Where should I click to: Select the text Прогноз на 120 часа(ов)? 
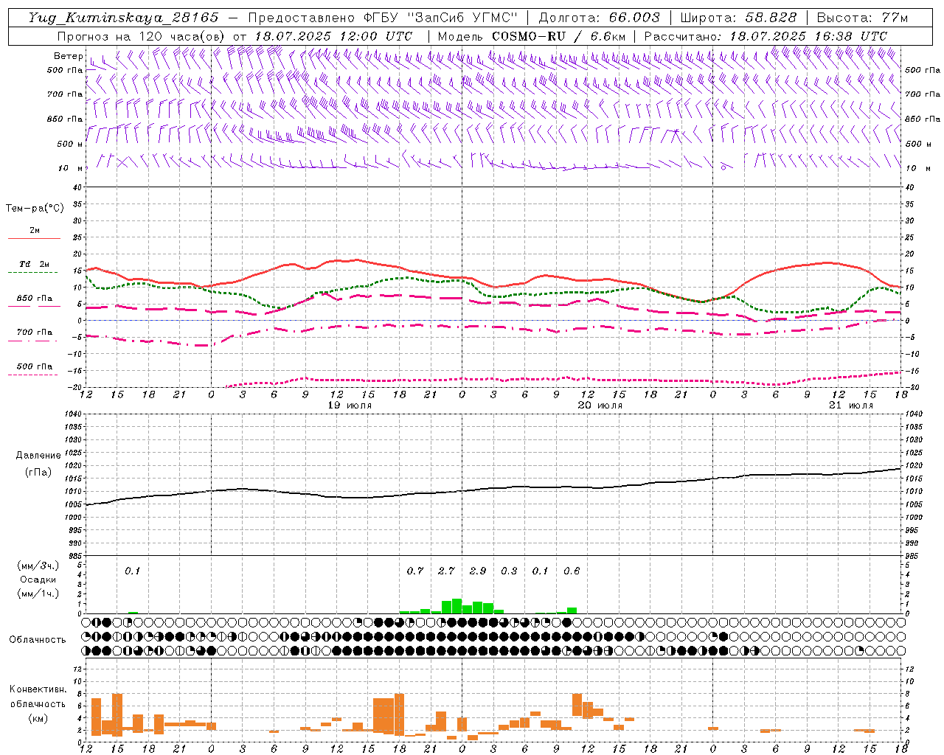click(x=142, y=36)
